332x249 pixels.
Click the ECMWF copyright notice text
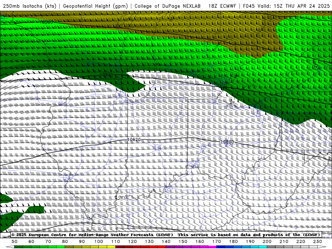[166, 234]
